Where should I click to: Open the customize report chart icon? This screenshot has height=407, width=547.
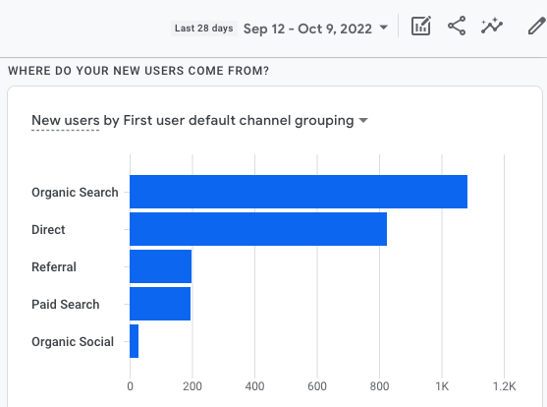[421, 26]
